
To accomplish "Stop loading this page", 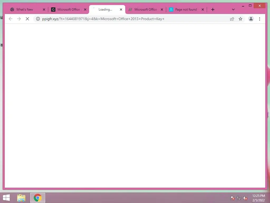I will click(27, 19).
